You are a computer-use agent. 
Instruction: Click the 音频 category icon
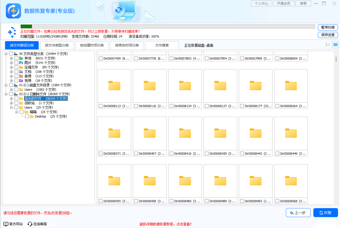coord(21,76)
